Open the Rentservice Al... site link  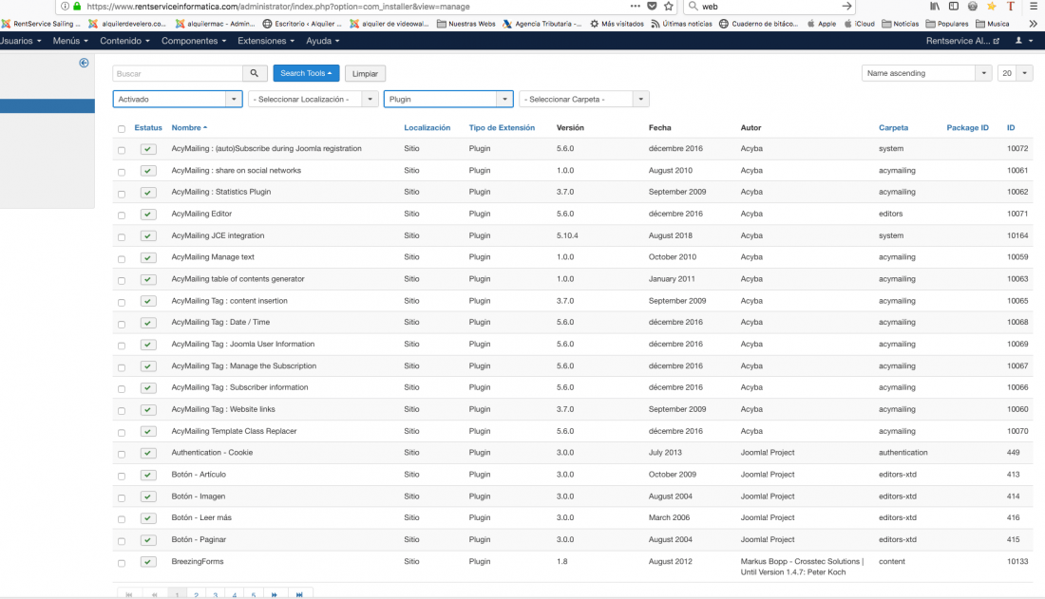(962, 41)
